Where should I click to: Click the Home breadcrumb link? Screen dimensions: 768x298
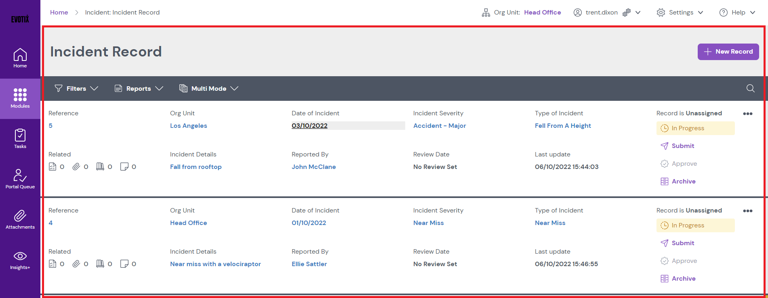59,13
